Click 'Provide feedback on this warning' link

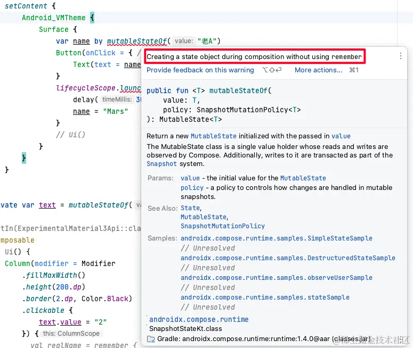tap(200, 70)
